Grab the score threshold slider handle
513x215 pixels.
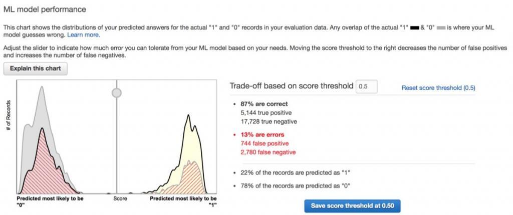coord(117,92)
